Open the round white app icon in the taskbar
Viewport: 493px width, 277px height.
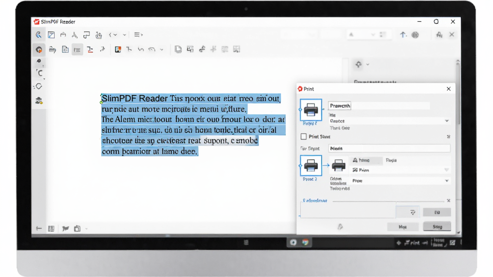293,242
